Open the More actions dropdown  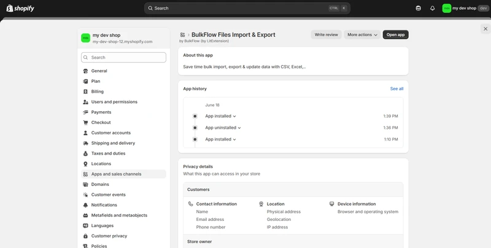[x=362, y=35]
